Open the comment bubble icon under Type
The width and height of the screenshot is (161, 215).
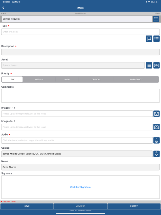tap(149, 39)
